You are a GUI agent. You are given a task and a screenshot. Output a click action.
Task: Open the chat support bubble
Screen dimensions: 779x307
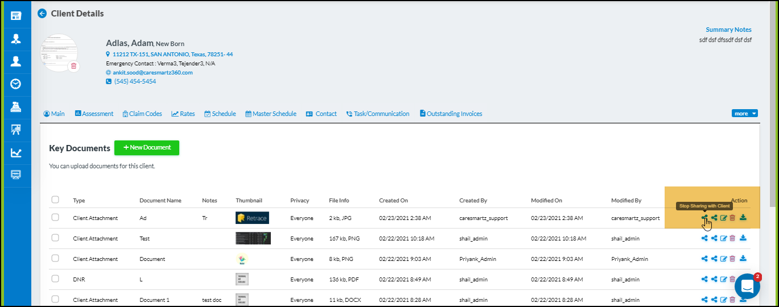point(747,287)
